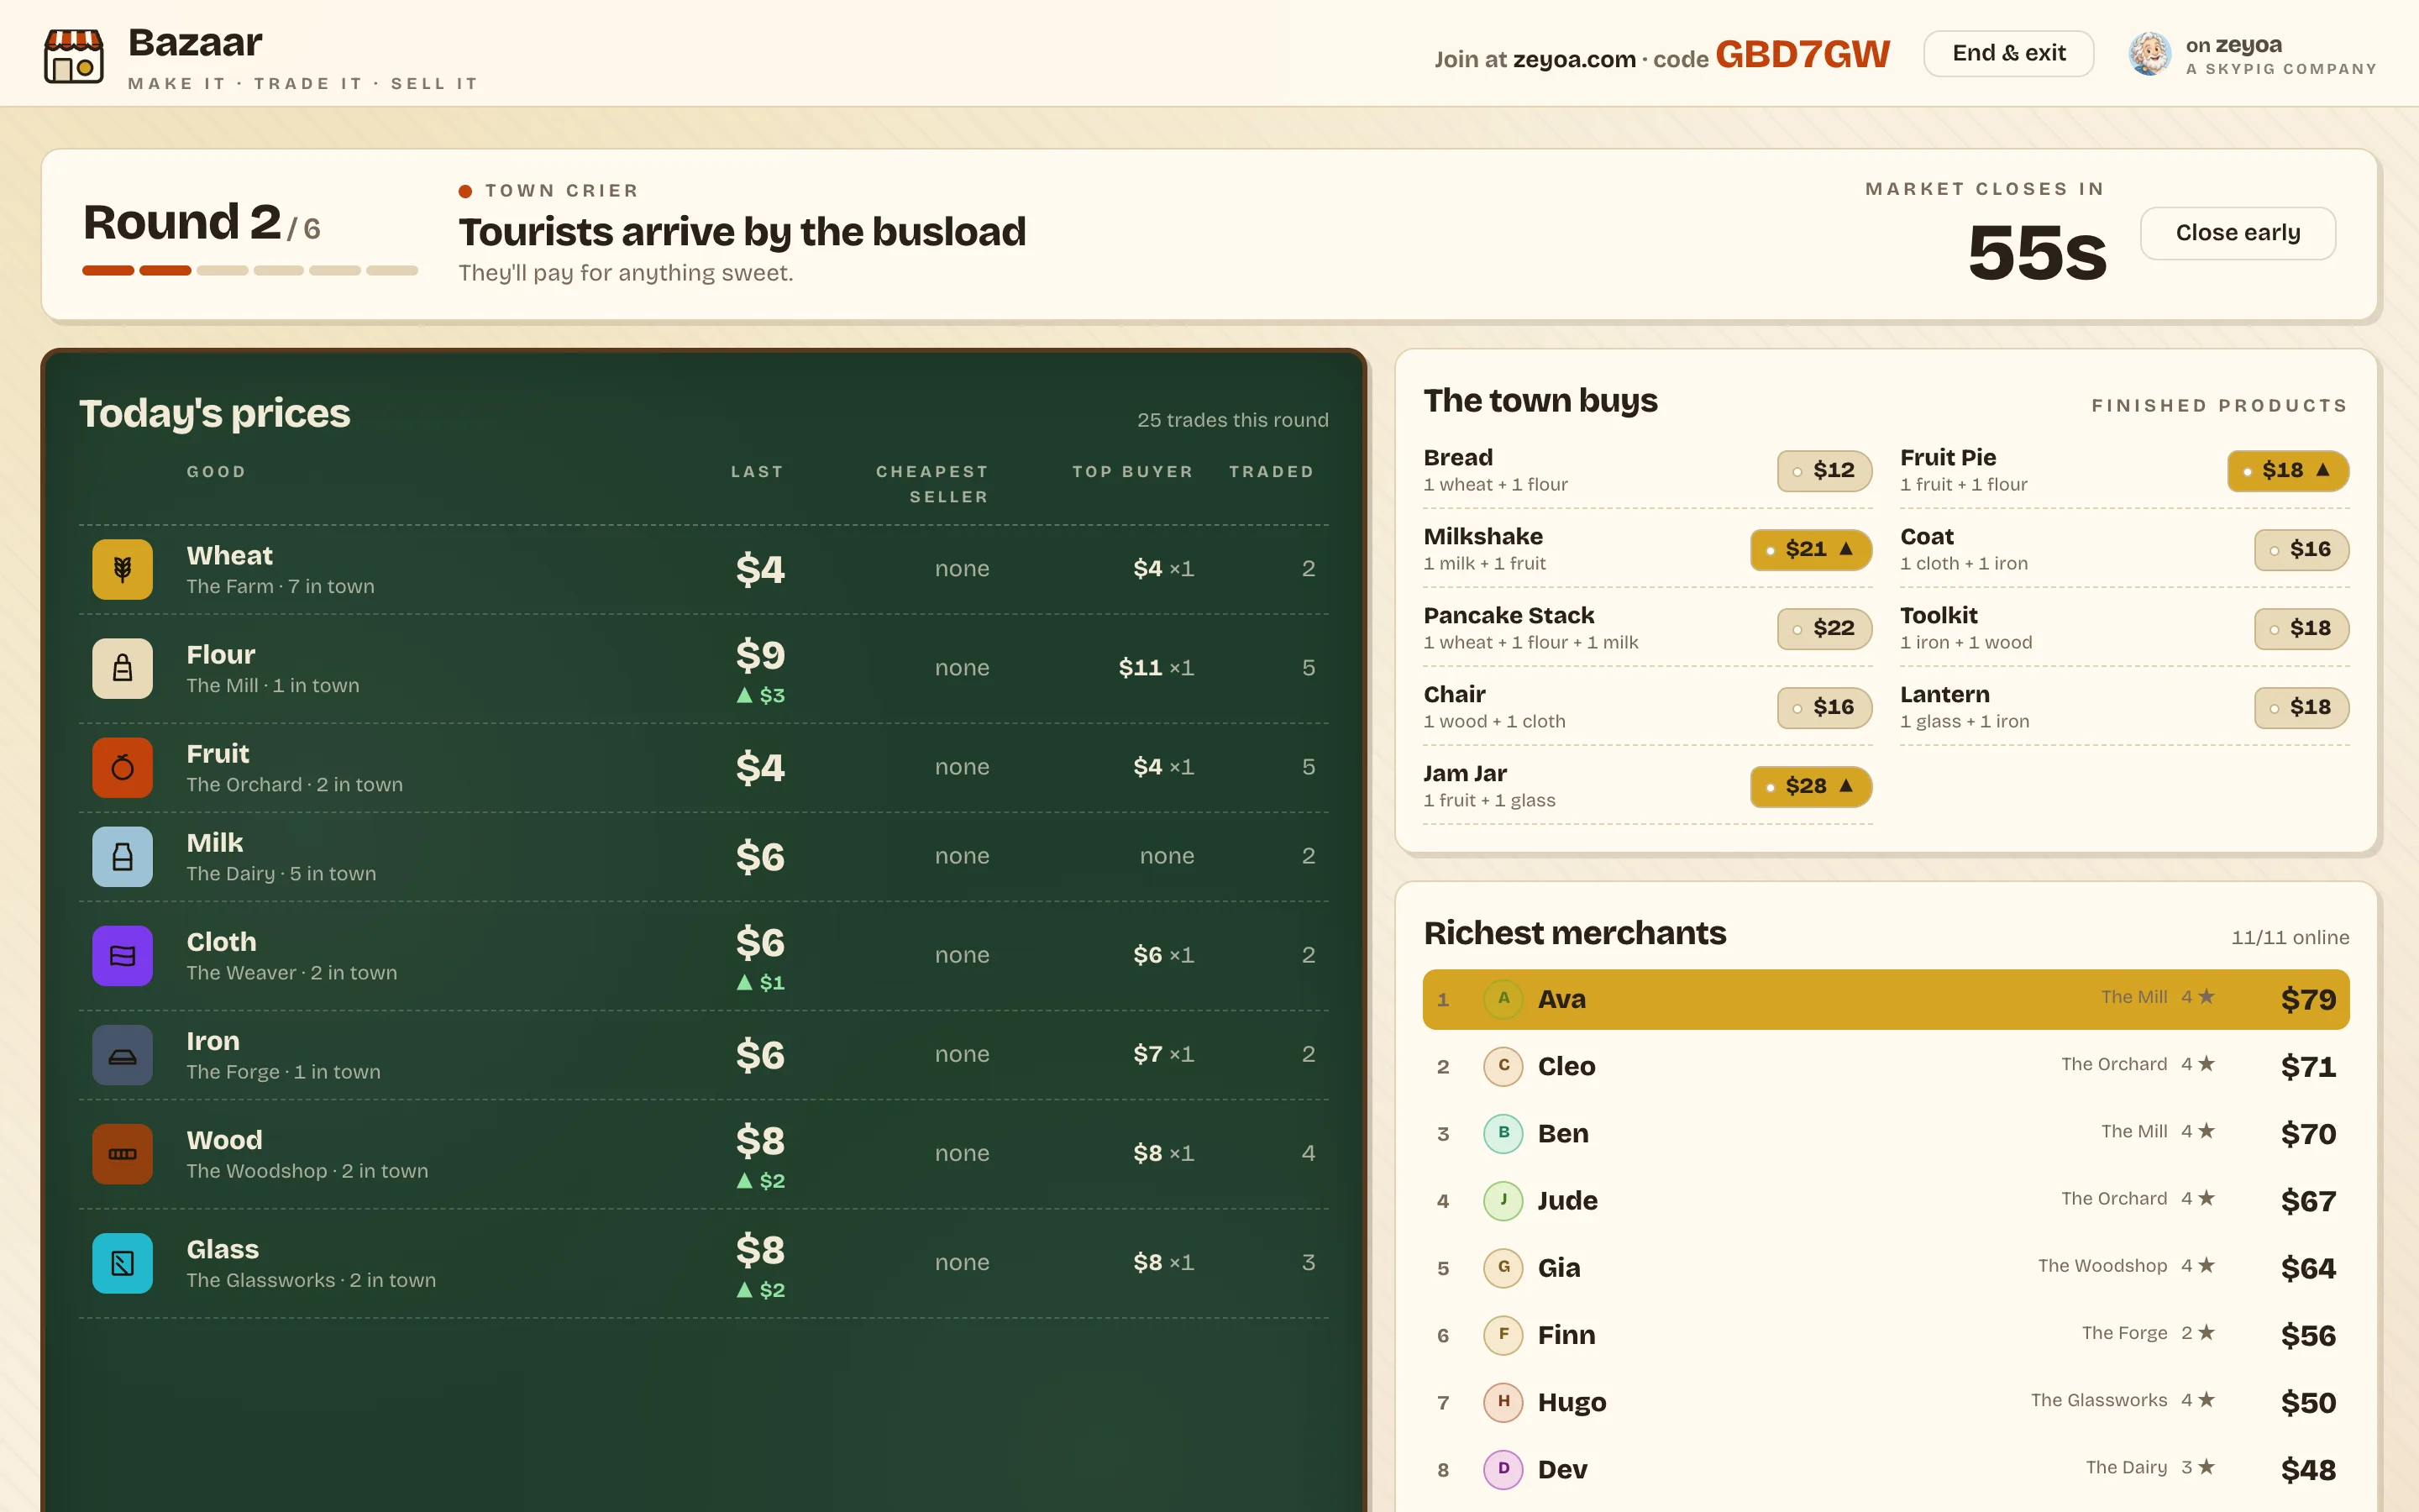
Task: Select the Coat $16 price badge
Action: click(2301, 549)
